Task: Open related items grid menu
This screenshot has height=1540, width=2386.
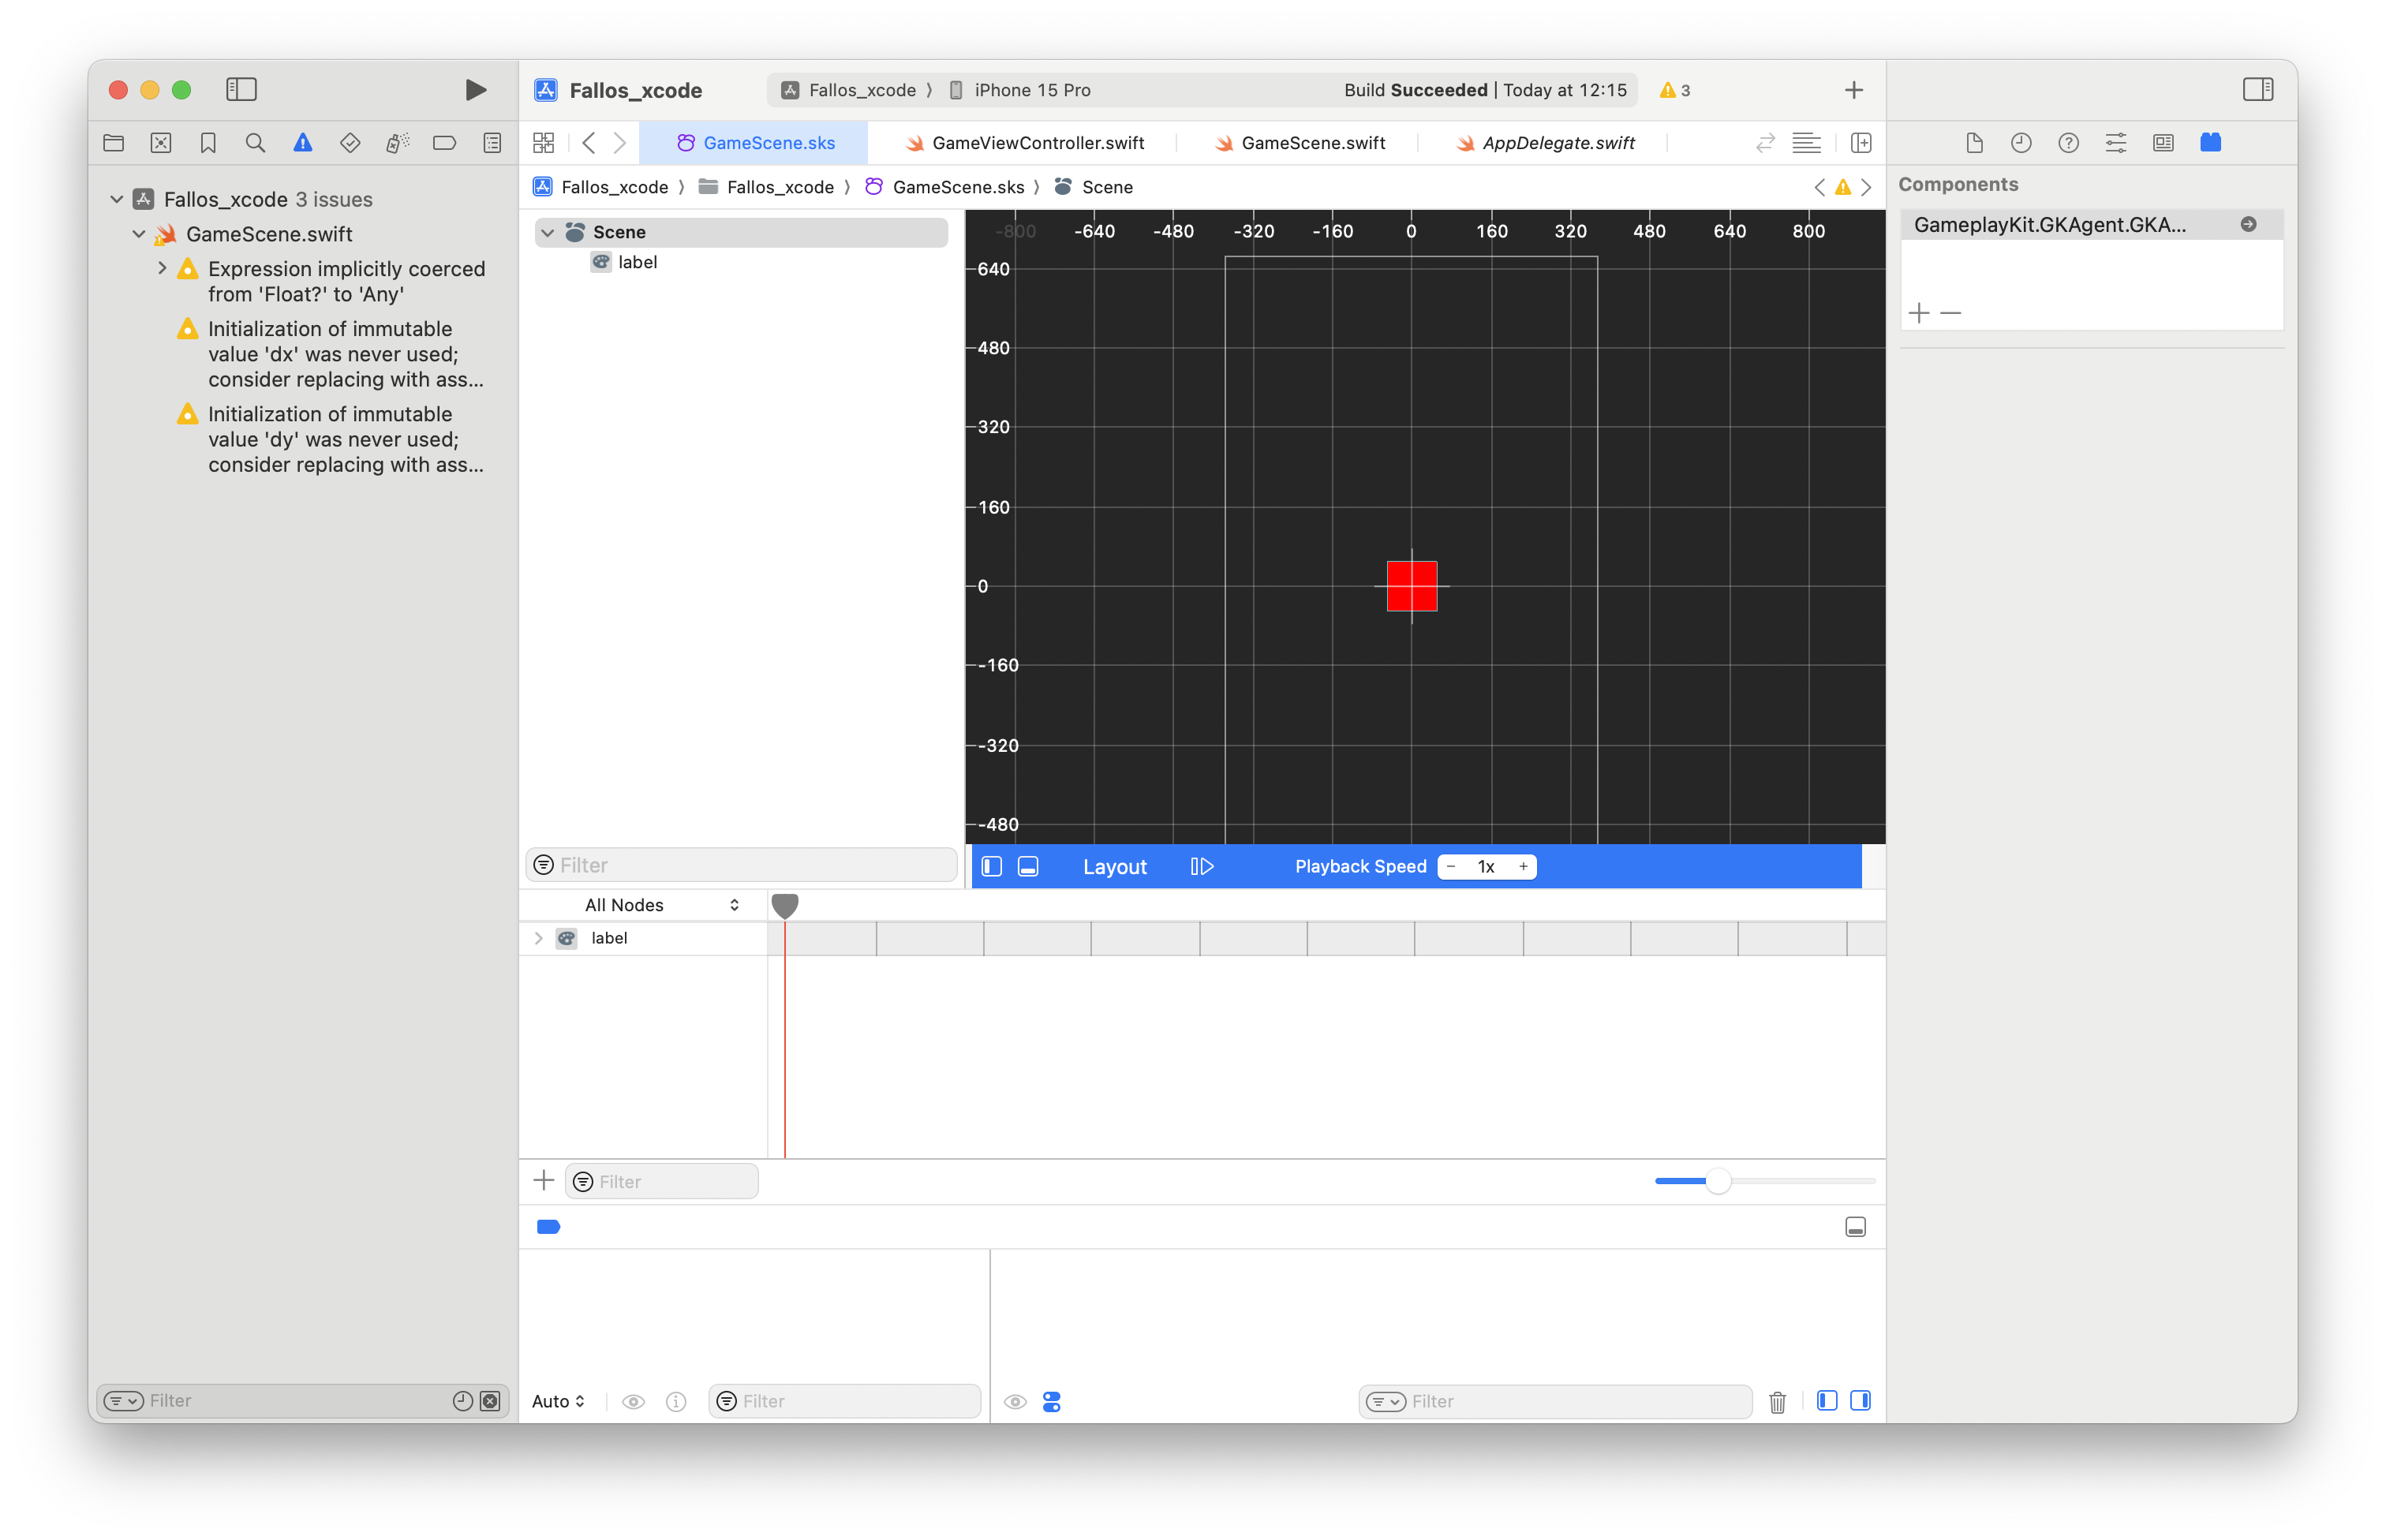Action: 544,143
